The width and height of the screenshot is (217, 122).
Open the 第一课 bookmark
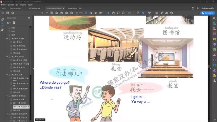click(x=18, y=42)
